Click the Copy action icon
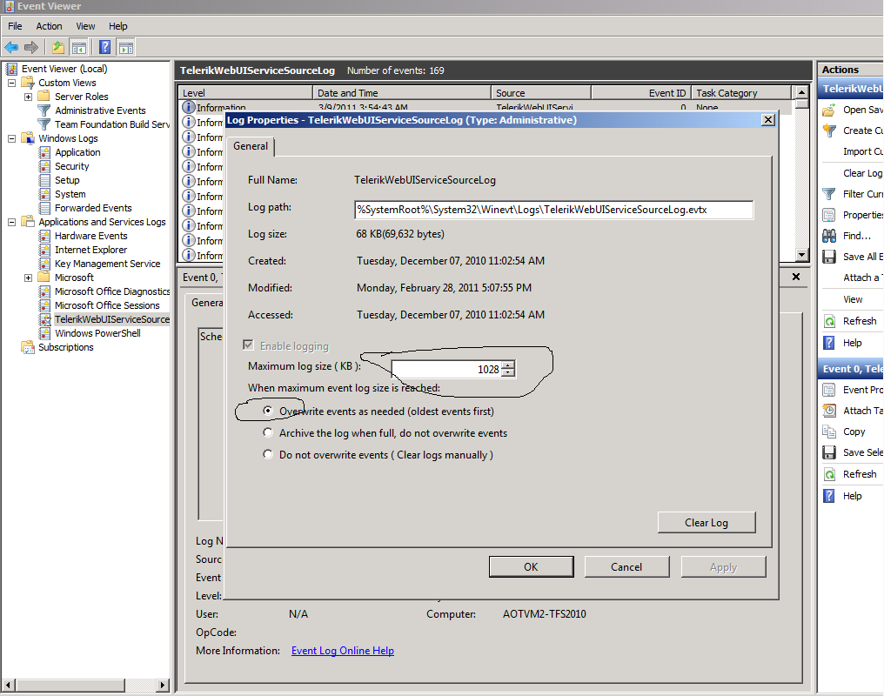 pos(828,432)
